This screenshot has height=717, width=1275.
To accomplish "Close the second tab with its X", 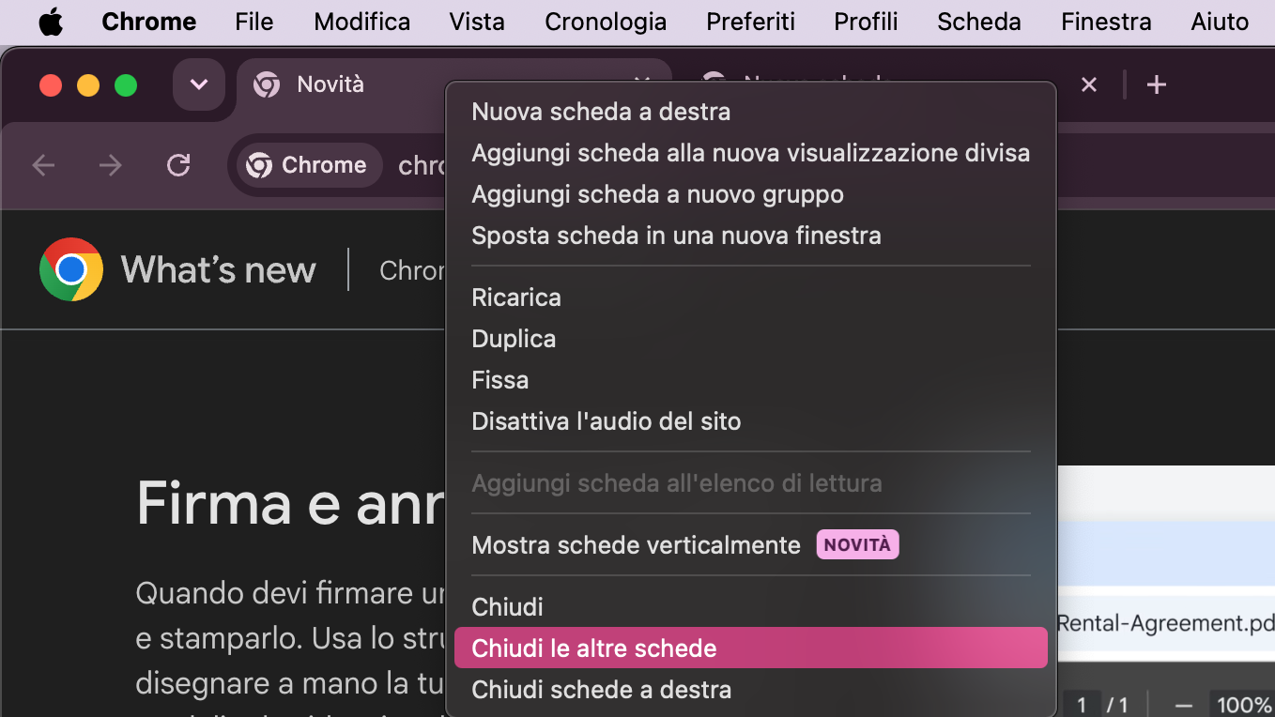I will coord(1089,85).
